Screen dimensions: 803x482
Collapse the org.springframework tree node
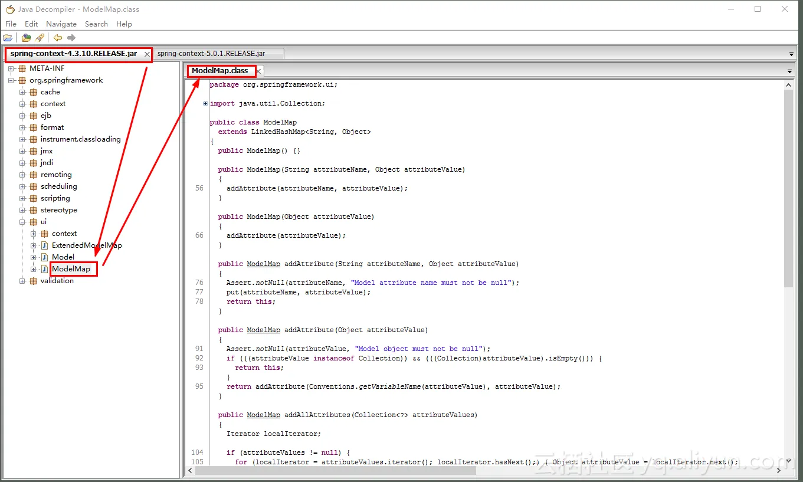click(11, 80)
